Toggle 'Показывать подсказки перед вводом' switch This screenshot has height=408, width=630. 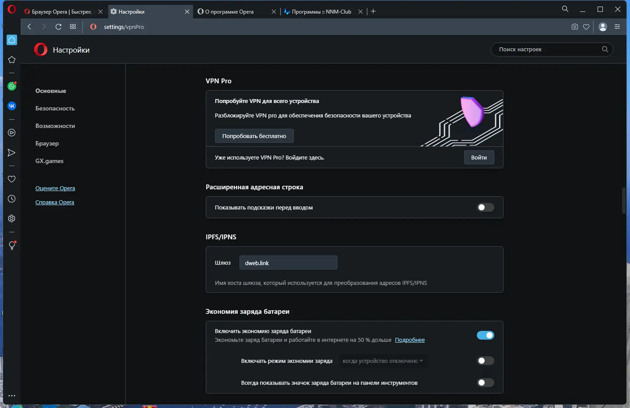pyautogui.click(x=486, y=207)
